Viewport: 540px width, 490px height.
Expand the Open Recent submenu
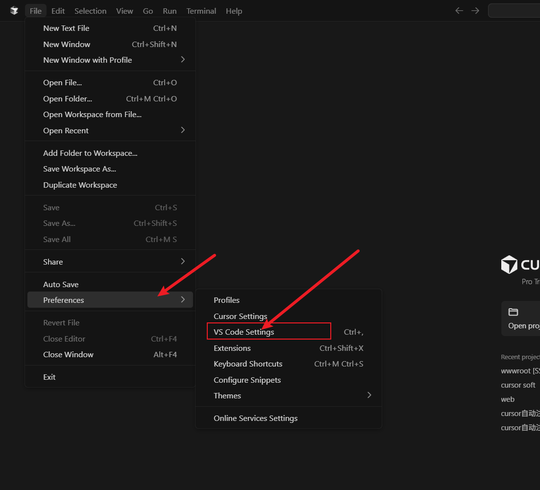pyautogui.click(x=183, y=130)
